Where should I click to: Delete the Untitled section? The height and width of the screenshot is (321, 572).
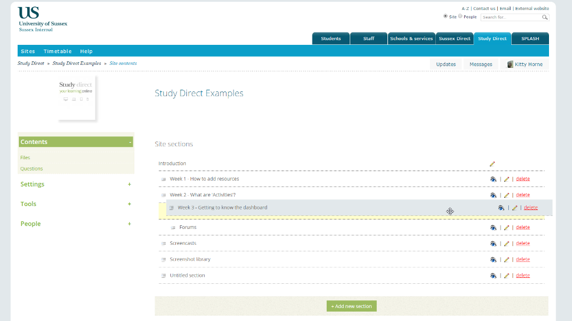(522, 276)
